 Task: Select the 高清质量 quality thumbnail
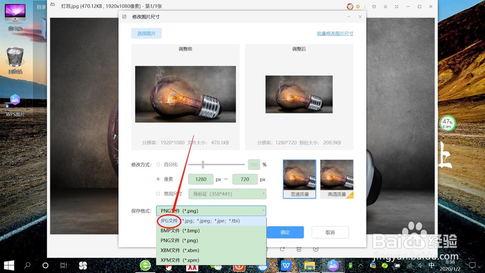(337, 179)
